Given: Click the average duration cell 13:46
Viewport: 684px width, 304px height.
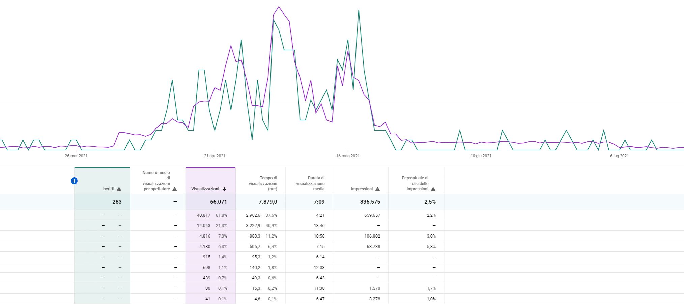Looking at the screenshot, I should tap(319, 226).
